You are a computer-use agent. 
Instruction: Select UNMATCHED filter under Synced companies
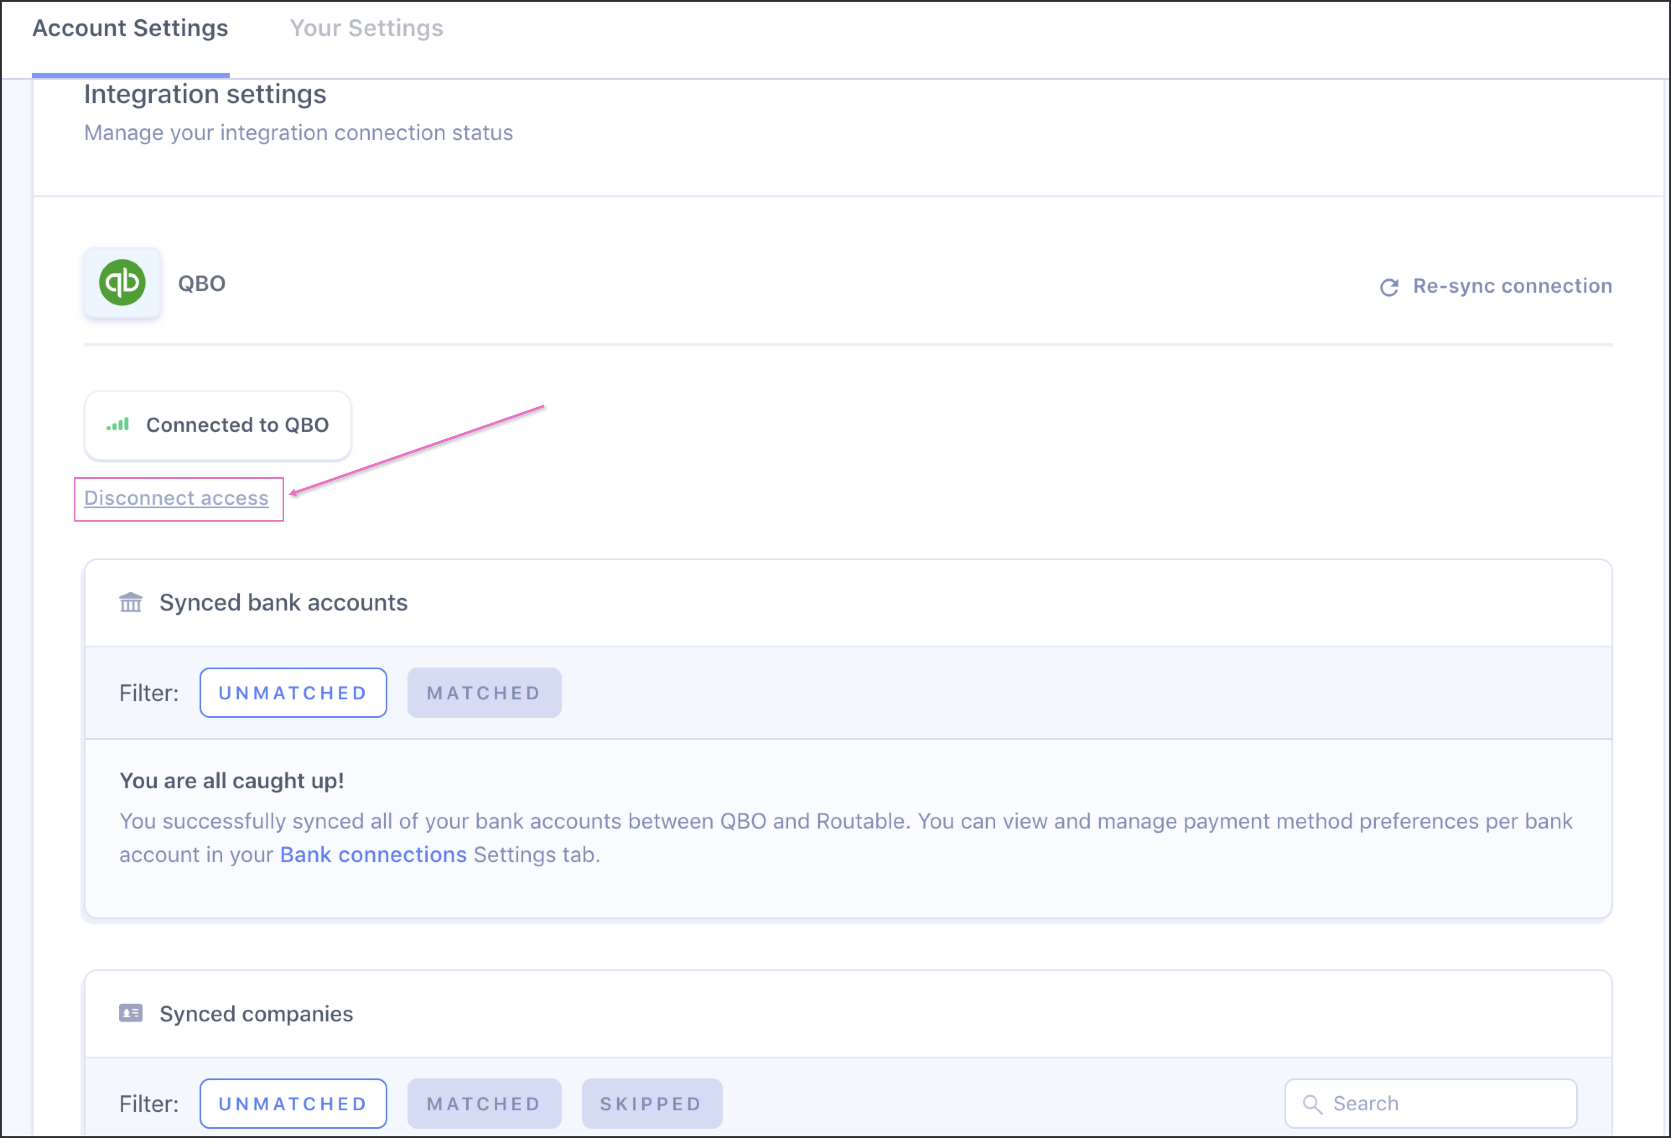pyautogui.click(x=293, y=1104)
